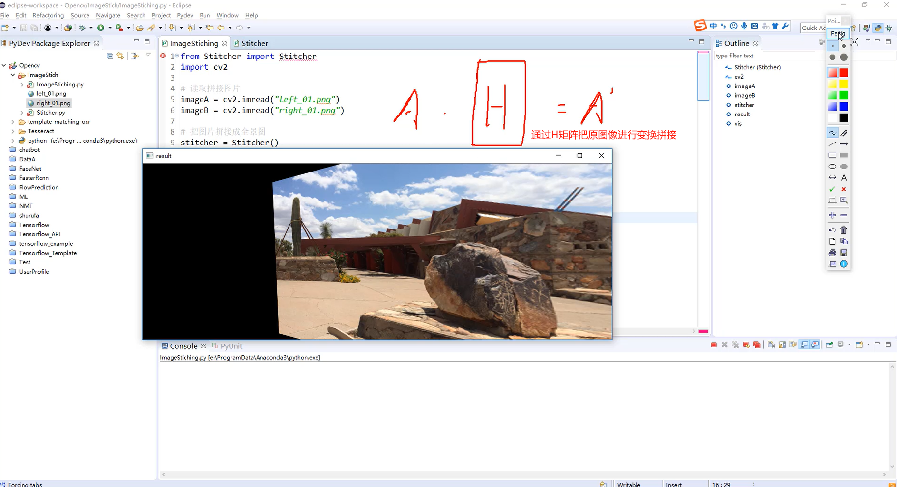Click the trash can icon in the drawing palette
This screenshot has height=487, width=897.
844,230
